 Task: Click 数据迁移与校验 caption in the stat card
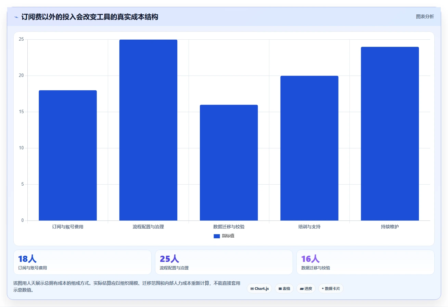pos(316,268)
